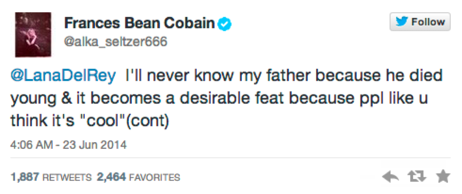Click the @alka_seltzer666 handle
Screen dimensions: 462x194
coord(115,42)
